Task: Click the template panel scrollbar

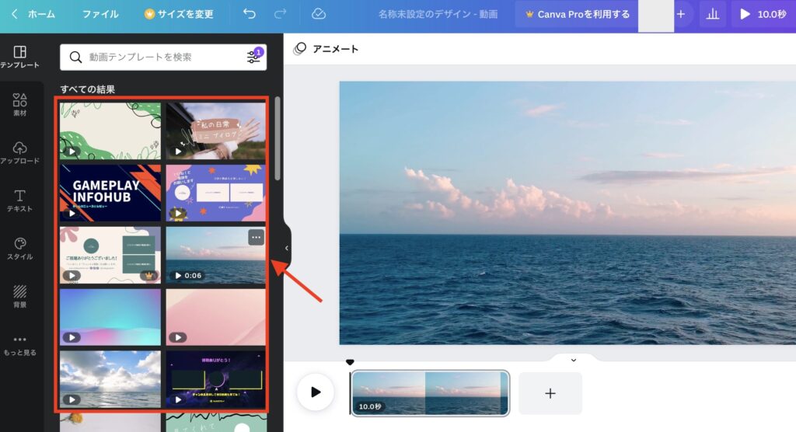Action: coord(278,138)
